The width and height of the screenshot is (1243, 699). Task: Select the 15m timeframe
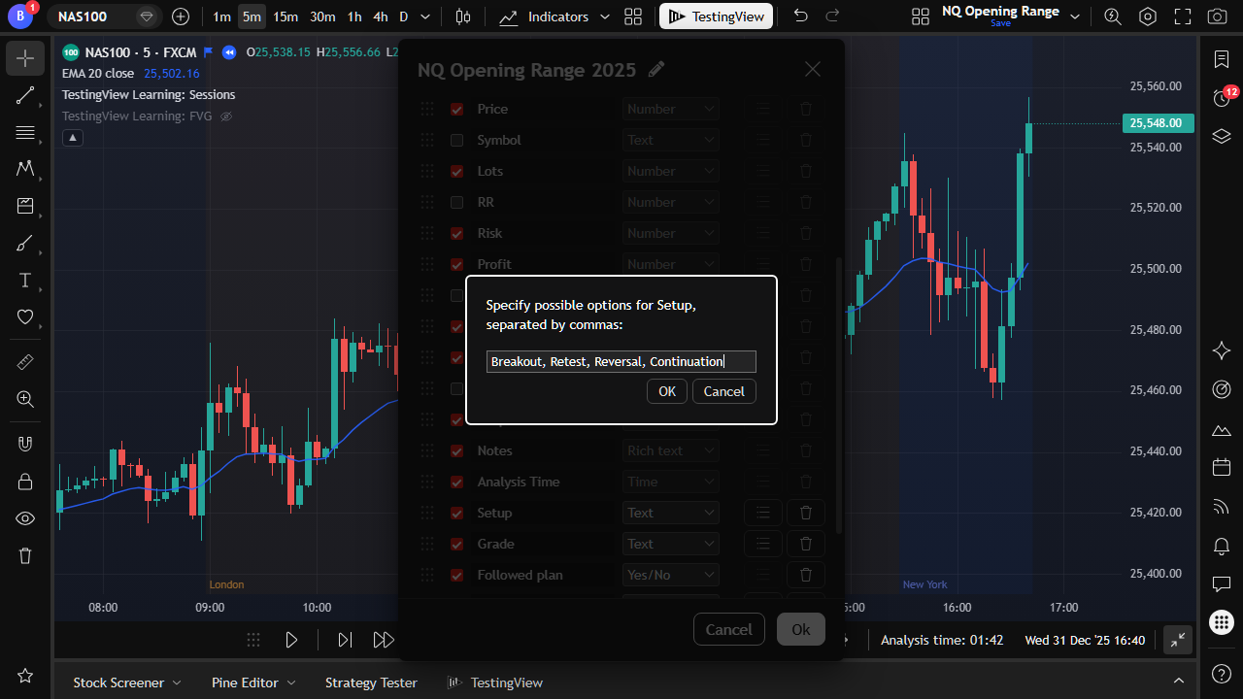click(x=286, y=17)
